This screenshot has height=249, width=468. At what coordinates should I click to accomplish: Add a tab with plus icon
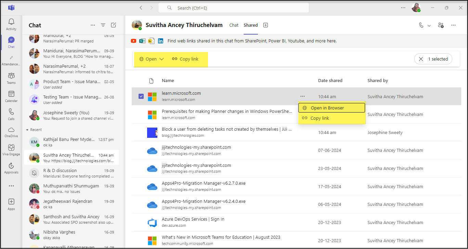265,25
